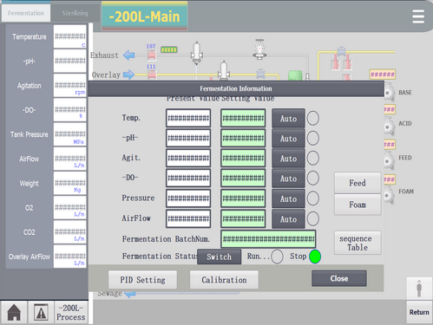Select the exhaust filter vessel icon
Viewport: 433px width, 325px height.
197,53
